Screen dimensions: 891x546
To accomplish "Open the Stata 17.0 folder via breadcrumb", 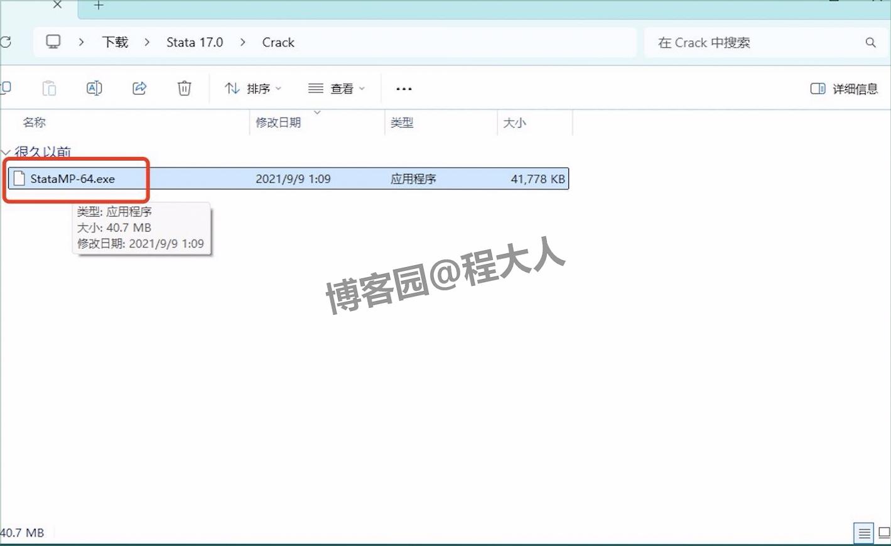I will 195,42.
